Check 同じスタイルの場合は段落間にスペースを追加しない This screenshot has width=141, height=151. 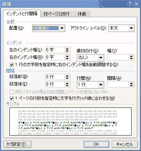(x=12, y=92)
